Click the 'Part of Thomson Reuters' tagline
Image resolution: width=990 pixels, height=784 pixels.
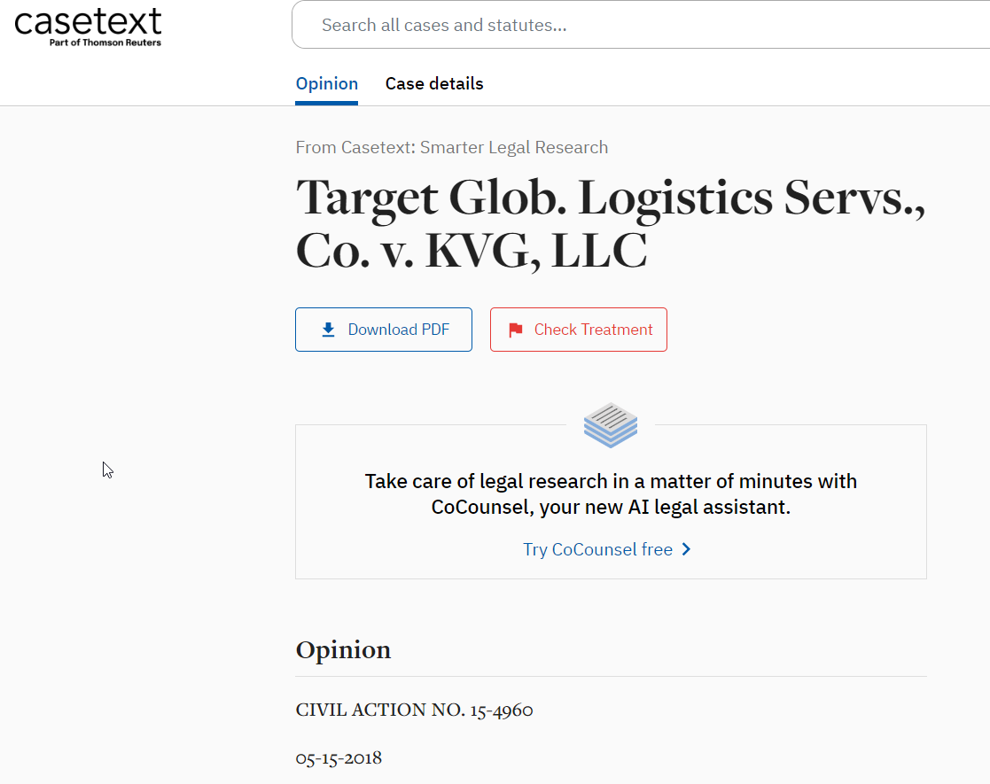[105, 43]
